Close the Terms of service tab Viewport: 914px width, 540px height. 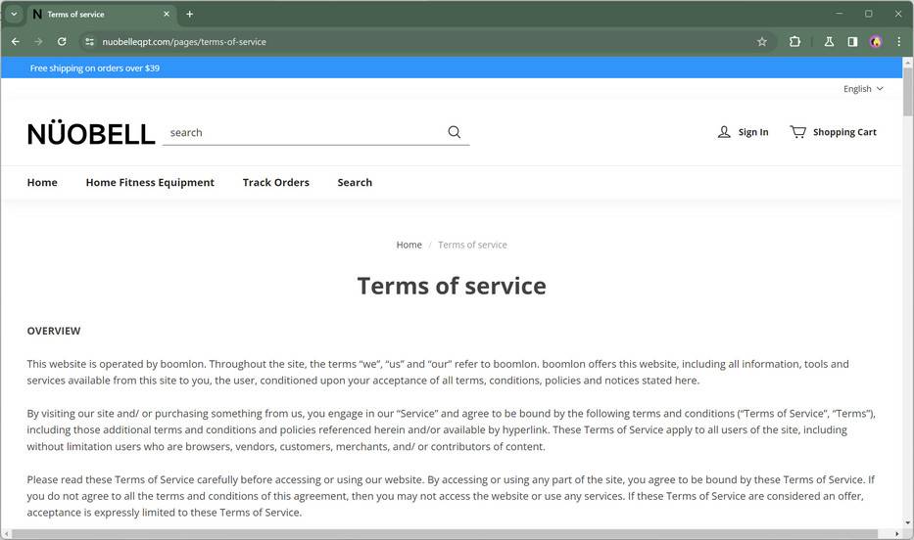(x=167, y=14)
